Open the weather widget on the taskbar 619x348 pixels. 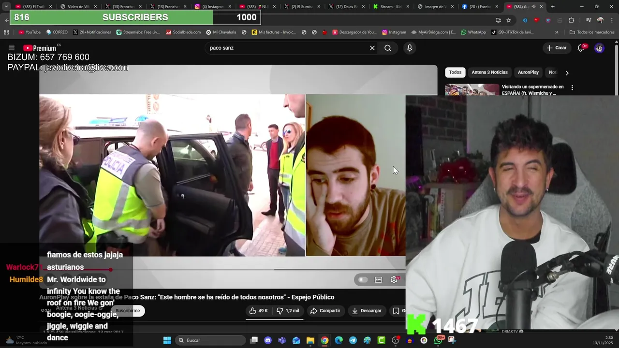pos(26,340)
